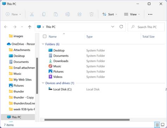This screenshot has height=128, width=167.
Task: Click the Documents folder icon in file list
Action: 50,56
